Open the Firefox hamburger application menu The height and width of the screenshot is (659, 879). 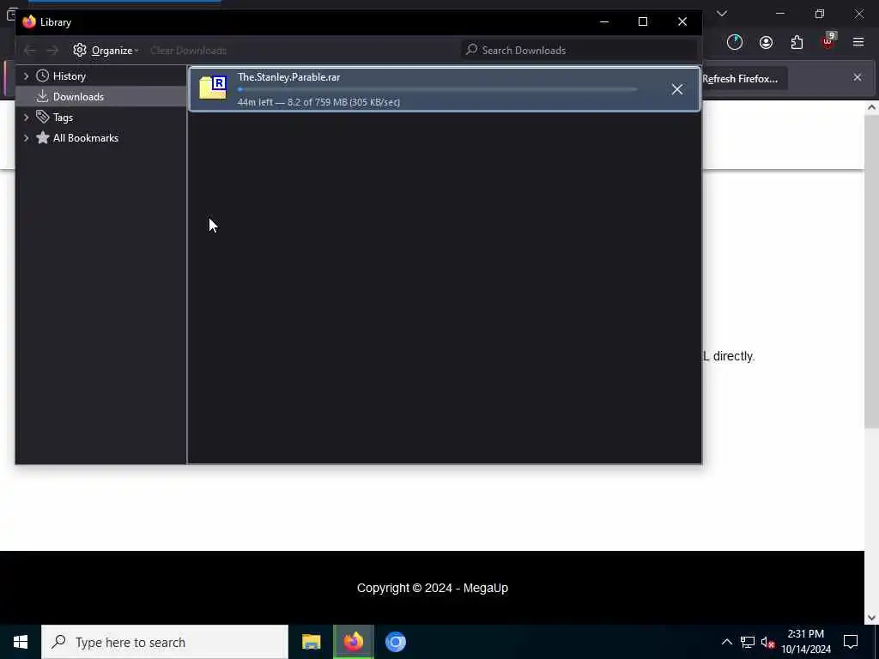pos(858,43)
